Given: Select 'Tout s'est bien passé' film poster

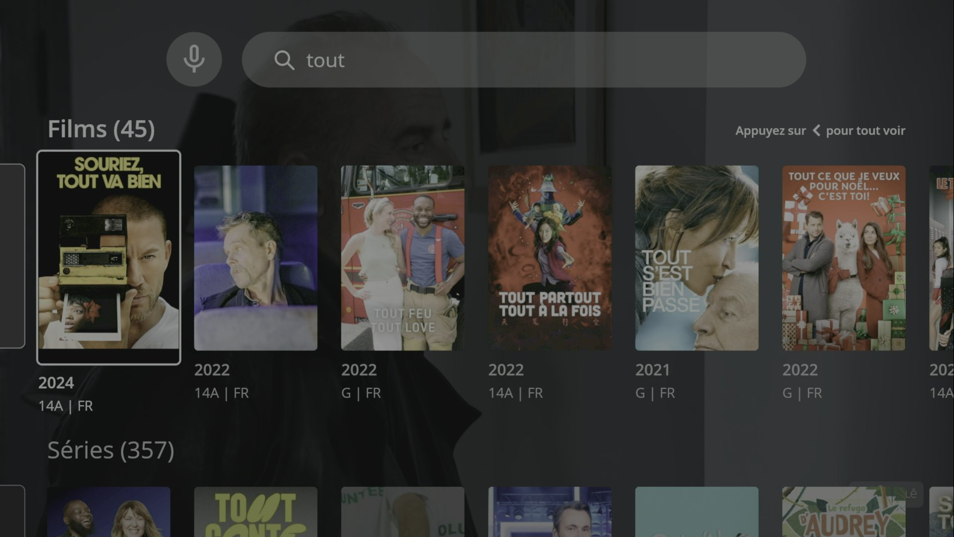Looking at the screenshot, I should (x=697, y=258).
